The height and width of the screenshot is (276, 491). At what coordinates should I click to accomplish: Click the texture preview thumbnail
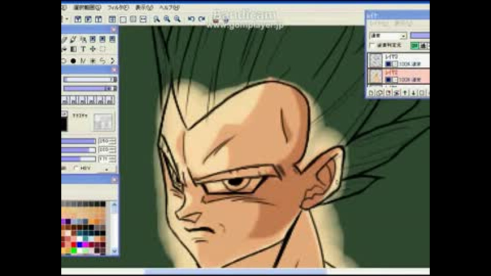point(103,122)
